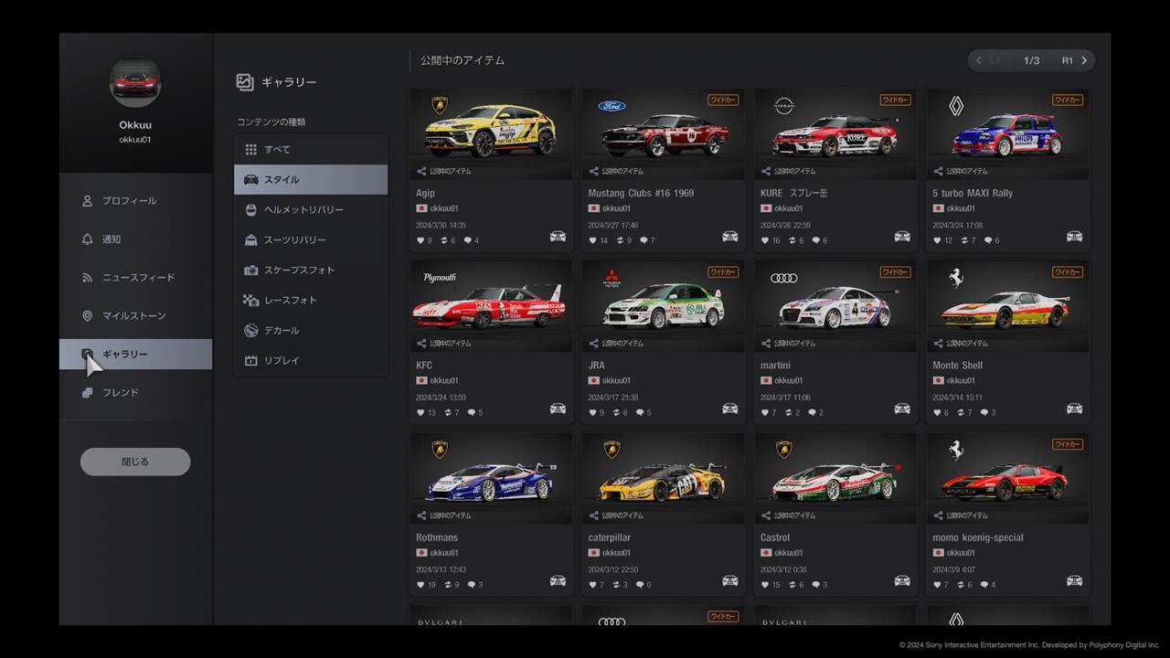This screenshot has height=658, width=1170.
Task: Open ニュースフィード in the sidebar
Action: point(135,278)
